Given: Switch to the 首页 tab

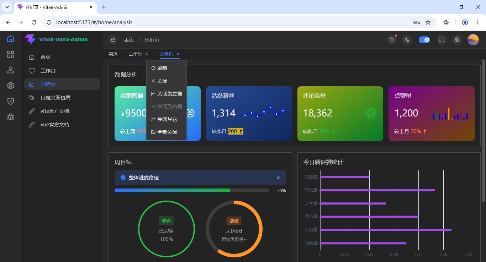Looking at the screenshot, I should point(113,54).
